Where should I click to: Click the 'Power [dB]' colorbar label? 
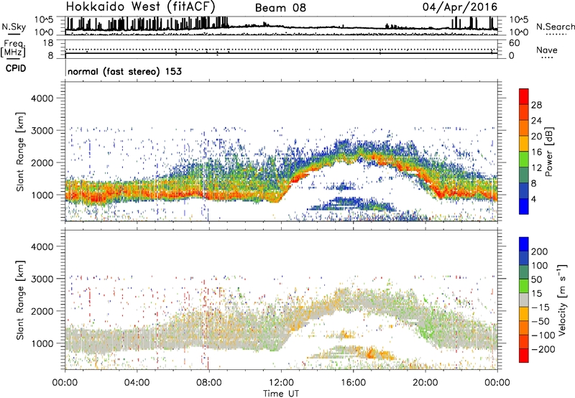pyautogui.click(x=549, y=152)
